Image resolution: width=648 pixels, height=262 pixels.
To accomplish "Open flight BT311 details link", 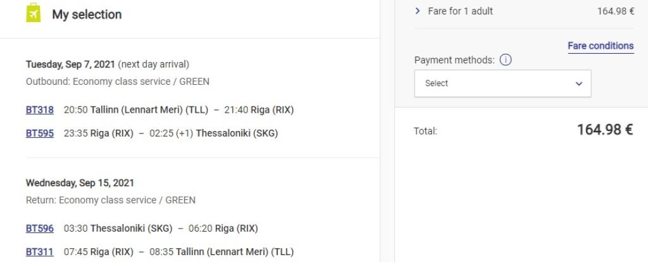I will (x=39, y=251).
